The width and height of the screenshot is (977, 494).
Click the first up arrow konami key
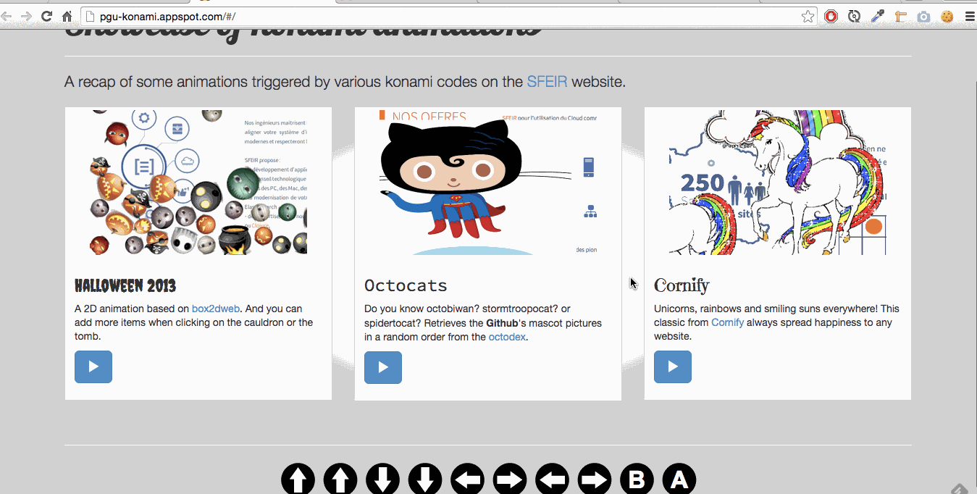[x=298, y=480]
